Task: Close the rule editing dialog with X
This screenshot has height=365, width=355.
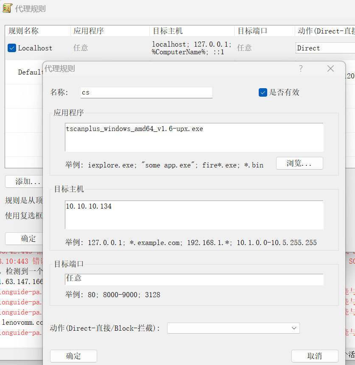Action: [x=330, y=69]
